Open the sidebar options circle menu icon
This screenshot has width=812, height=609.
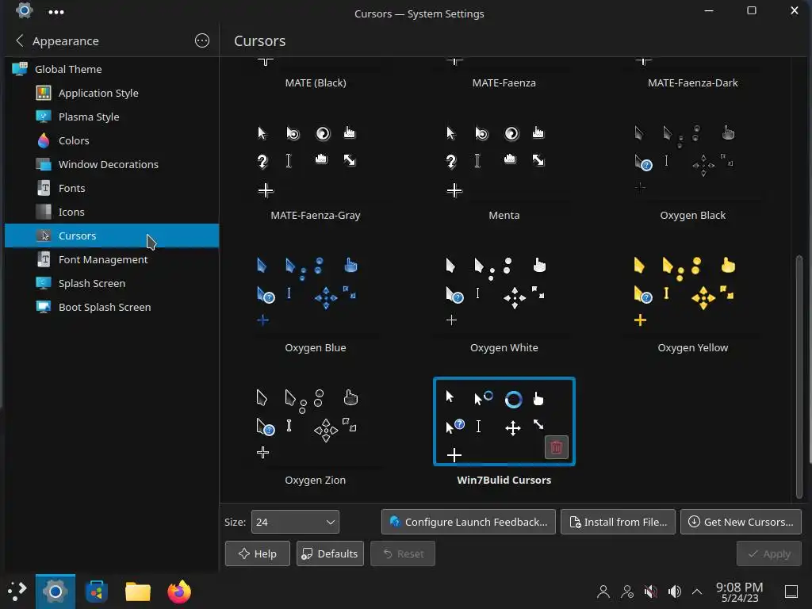(202, 41)
